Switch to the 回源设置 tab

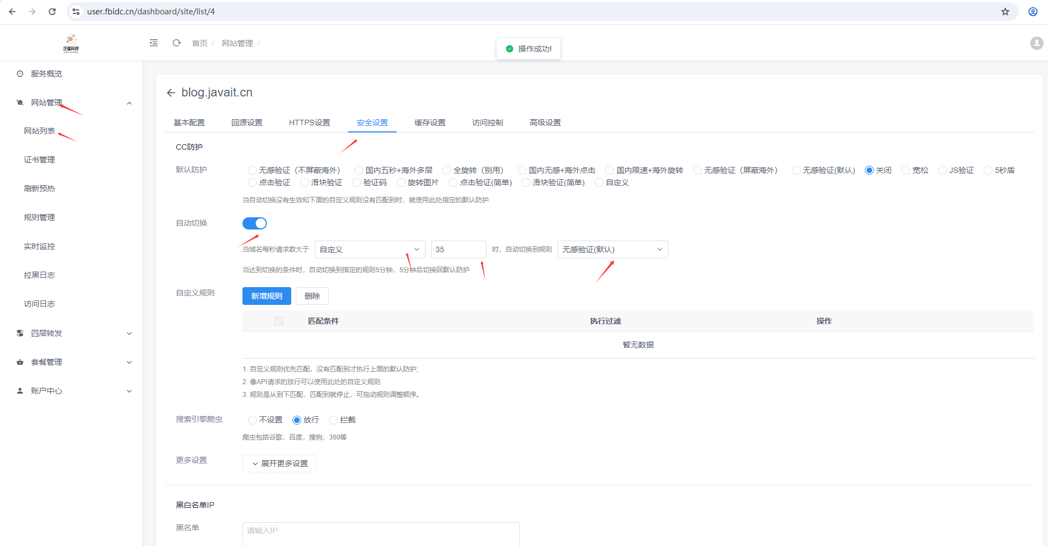247,123
